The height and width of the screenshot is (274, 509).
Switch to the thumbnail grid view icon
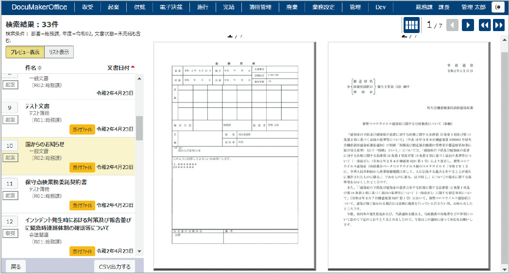411,25
